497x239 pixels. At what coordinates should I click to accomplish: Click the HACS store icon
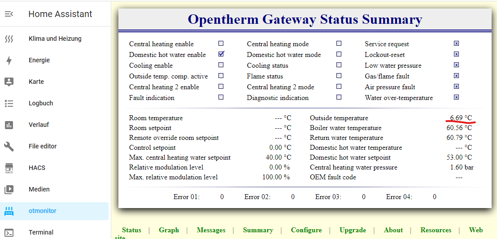pyautogui.click(x=9, y=168)
